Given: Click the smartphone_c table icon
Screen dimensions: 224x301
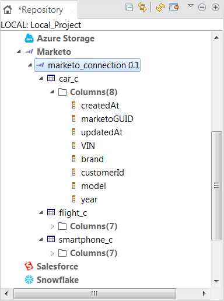Looking at the screenshot, I should click(x=51, y=239).
